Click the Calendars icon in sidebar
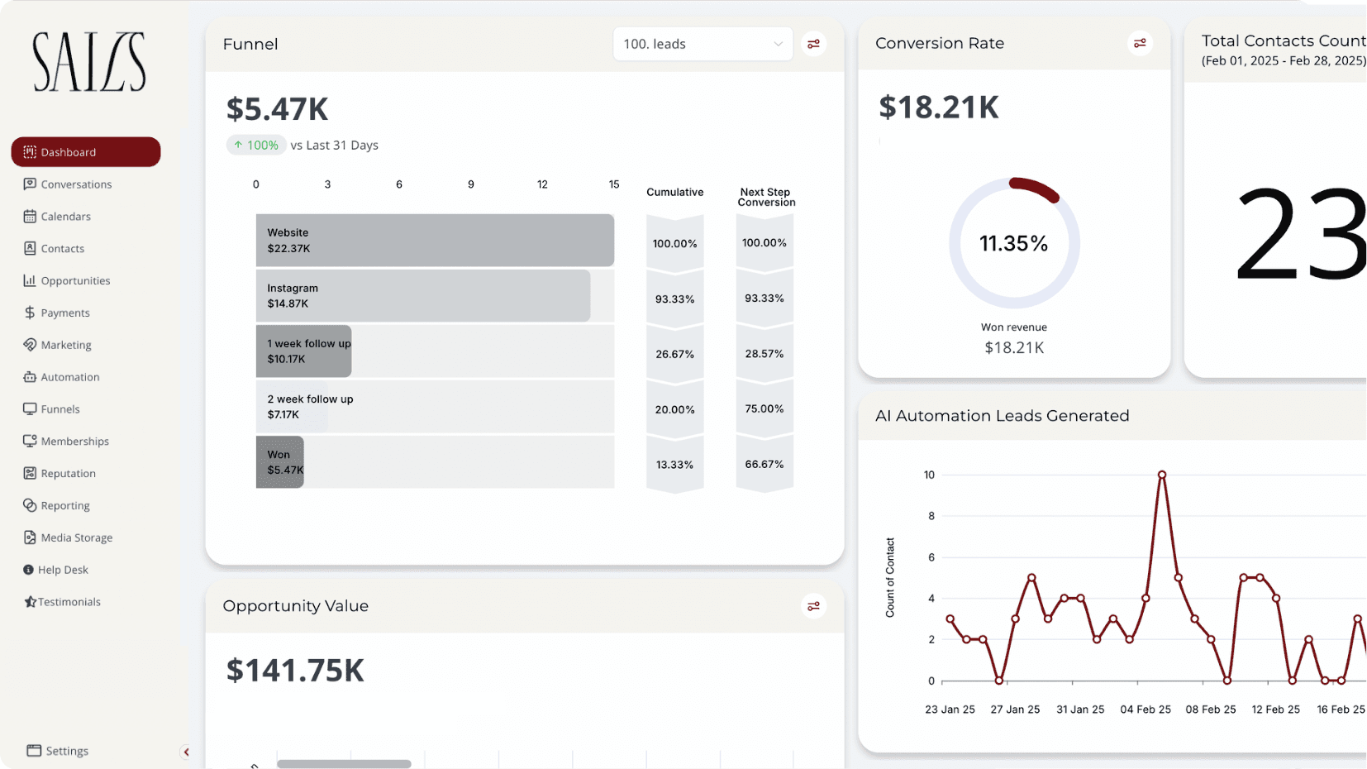The height and width of the screenshot is (769, 1367). point(30,216)
